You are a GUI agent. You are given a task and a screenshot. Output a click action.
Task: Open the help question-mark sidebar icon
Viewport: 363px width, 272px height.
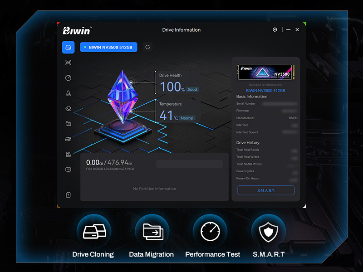tap(68, 195)
